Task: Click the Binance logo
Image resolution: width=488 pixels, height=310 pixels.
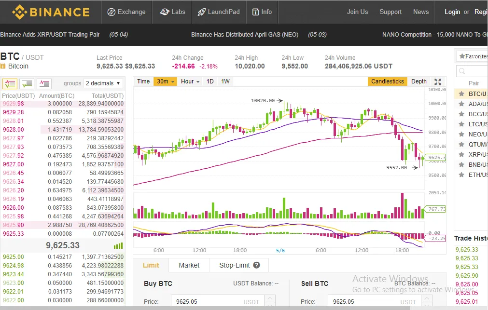Action: click(x=51, y=12)
